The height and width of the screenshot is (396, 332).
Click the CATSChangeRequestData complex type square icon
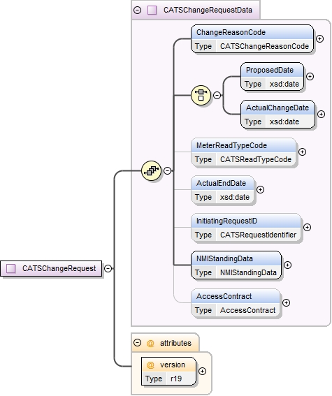pos(152,10)
